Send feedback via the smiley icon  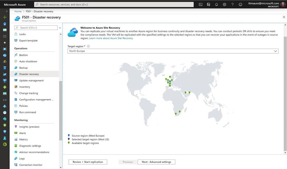[x=240, y=5]
